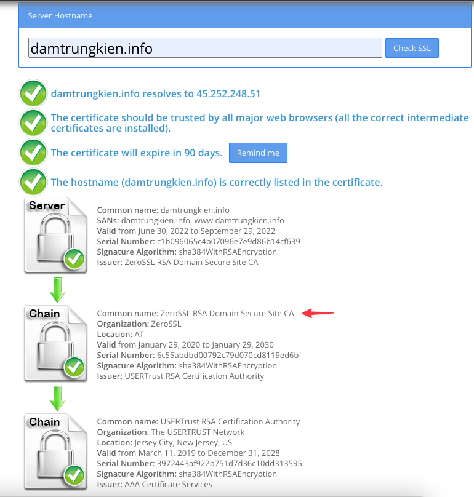Click green checkmark beside certificate expiry message
The width and height of the screenshot is (474, 497).
pyautogui.click(x=33, y=153)
